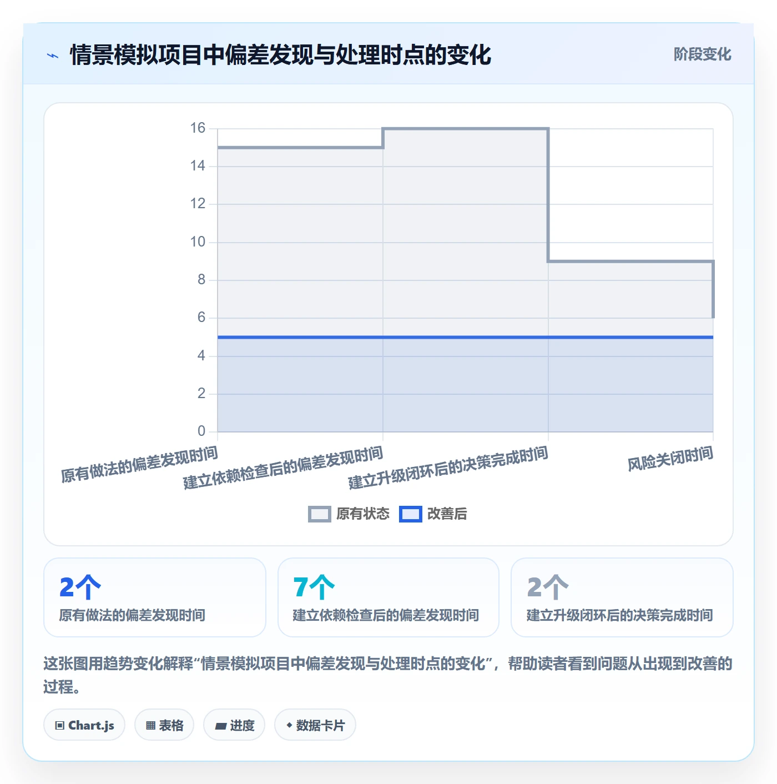Click the blue 改善后 line in chart
The image size is (777, 784).
(x=465, y=337)
